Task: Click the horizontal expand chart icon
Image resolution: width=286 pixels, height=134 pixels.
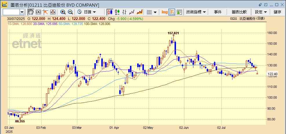Action: pyautogui.click(x=53, y=12)
